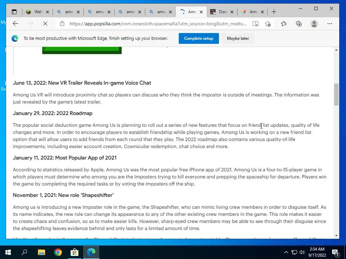This screenshot has height=259, width=346.
Task: Switch to the third 'amo' search tab
Action: pyautogui.click(x=130, y=12)
